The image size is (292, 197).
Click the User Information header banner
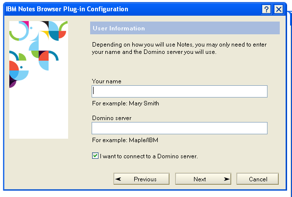(185, 28)
